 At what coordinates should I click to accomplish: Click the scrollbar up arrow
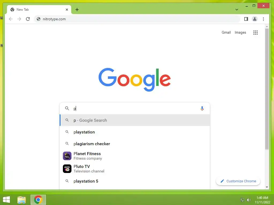(267, 26)
